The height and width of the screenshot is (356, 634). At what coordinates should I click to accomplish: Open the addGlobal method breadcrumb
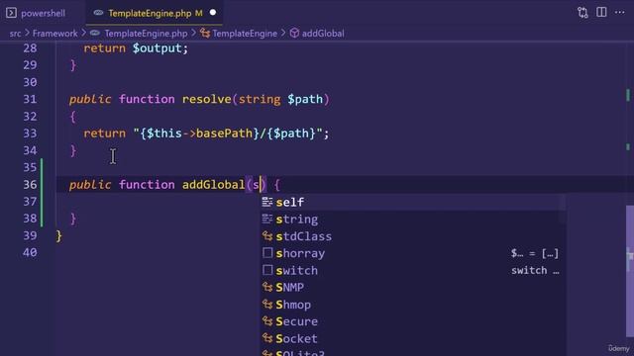point(323,34)
